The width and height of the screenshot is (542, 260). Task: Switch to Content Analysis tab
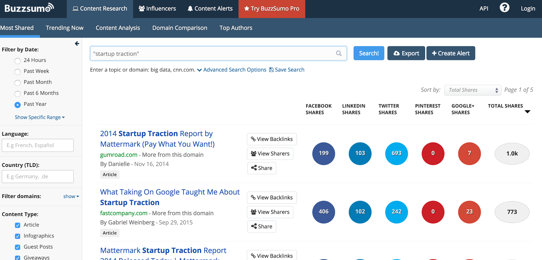point(118,28)
